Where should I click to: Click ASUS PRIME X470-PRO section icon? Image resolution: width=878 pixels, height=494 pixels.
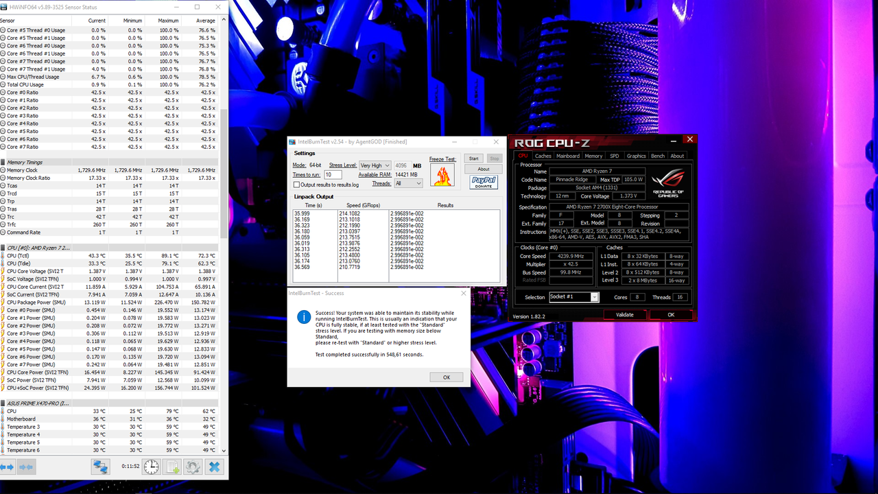coord(3,403)
